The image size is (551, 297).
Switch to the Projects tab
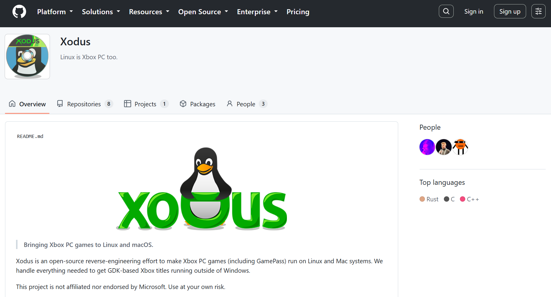146,104
